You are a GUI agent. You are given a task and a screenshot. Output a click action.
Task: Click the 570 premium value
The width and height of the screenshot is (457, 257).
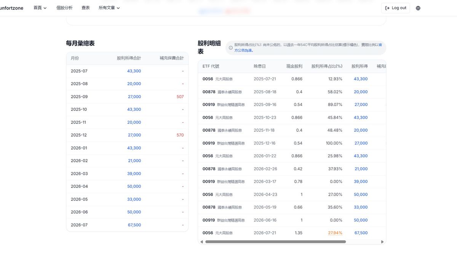pyautogui.click(x=180, y=135)
